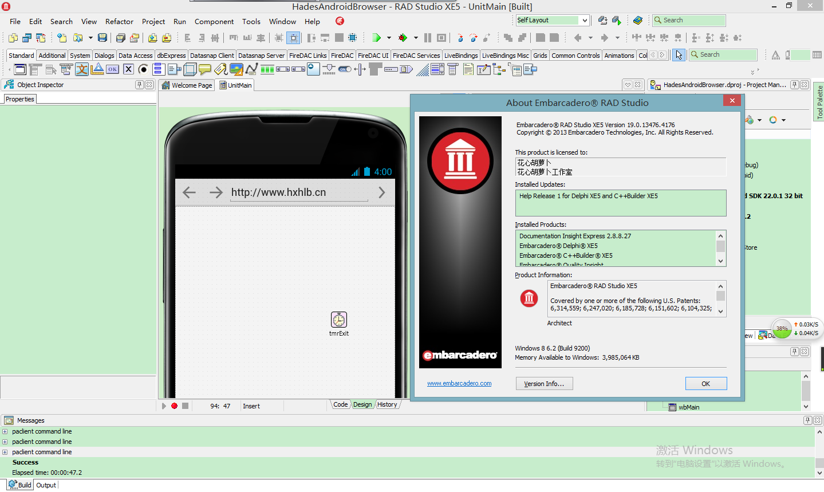Image resolution: width=824 pixels, height=492 pixels.
Task: Select the TRadioButton component icon
Action: 143,69
